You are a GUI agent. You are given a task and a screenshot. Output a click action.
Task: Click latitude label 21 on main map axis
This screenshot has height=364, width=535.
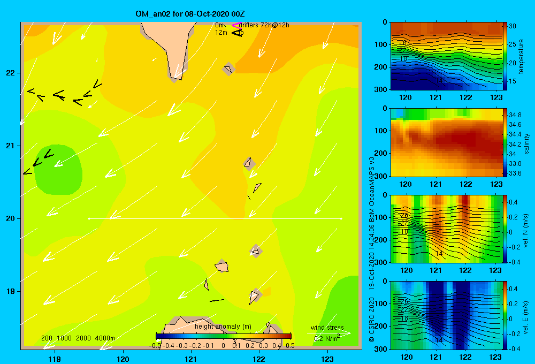coord(10,146)
